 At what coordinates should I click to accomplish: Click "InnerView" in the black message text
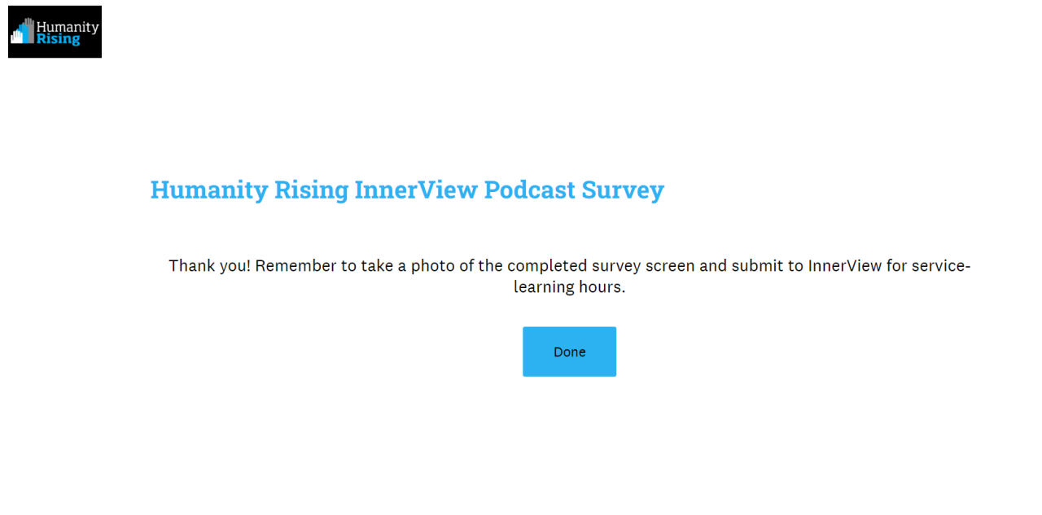845,266
